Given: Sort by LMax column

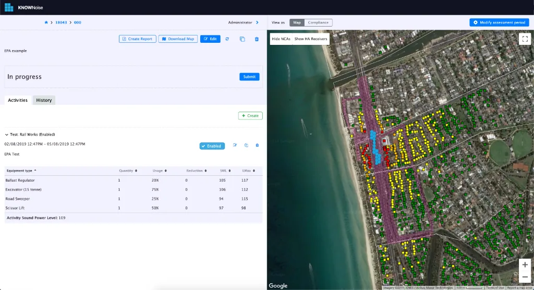Looking at the screenshot, I should 249,171.
